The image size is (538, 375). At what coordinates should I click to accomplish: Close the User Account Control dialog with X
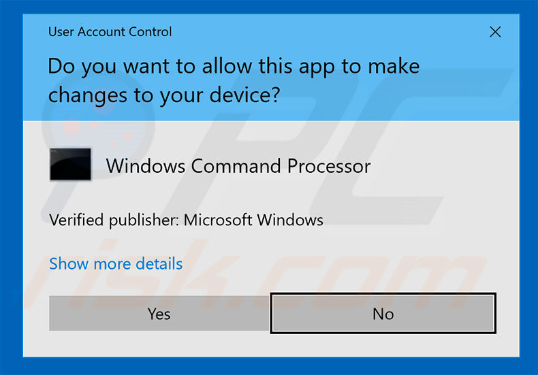[x=495, y=32]
